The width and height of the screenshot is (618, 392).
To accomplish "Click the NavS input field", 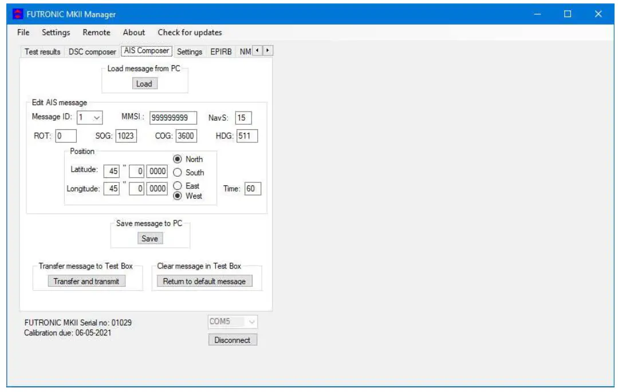I will (x=243, y=118).
